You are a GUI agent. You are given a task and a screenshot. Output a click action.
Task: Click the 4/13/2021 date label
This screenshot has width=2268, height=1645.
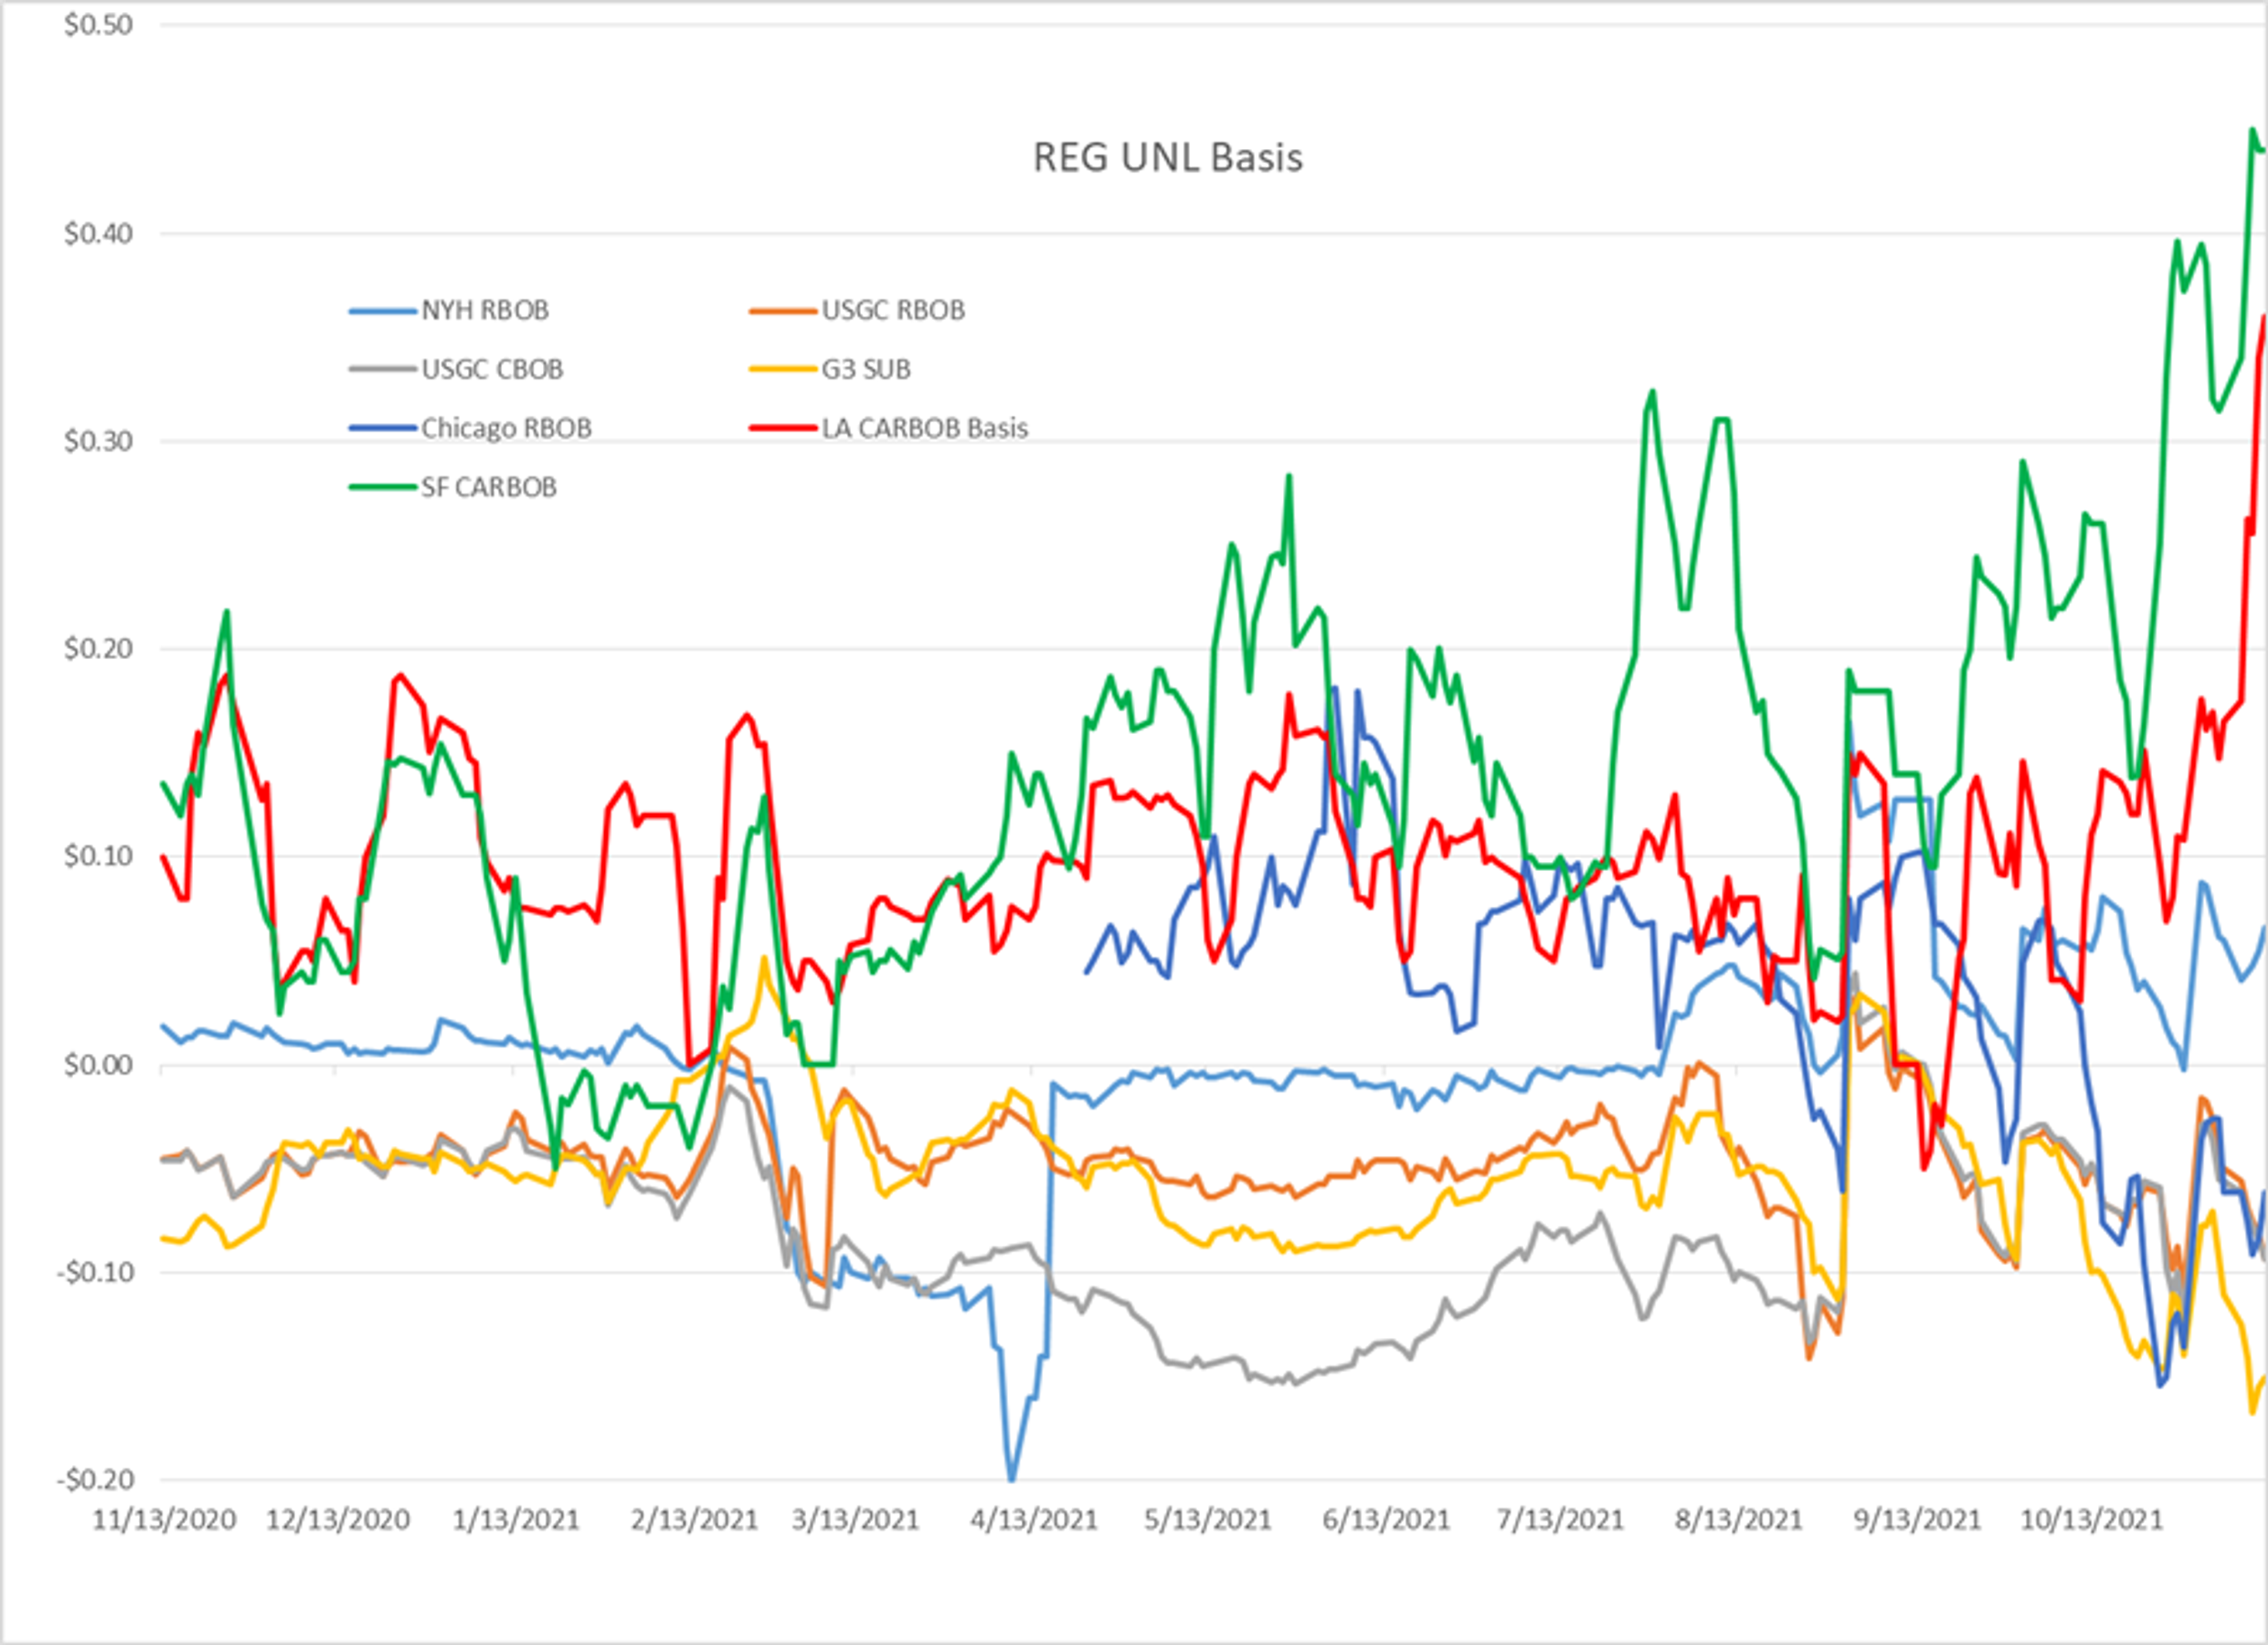pyautogui.click(x=1034, y=1520)
